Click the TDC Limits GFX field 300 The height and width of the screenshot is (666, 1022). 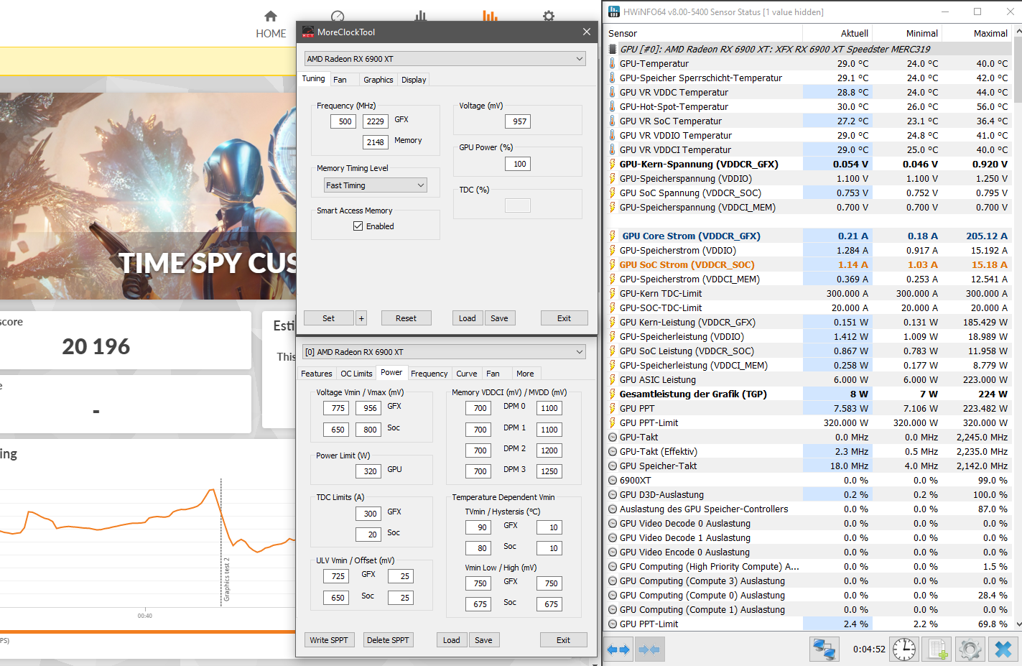tap(370, 514)
